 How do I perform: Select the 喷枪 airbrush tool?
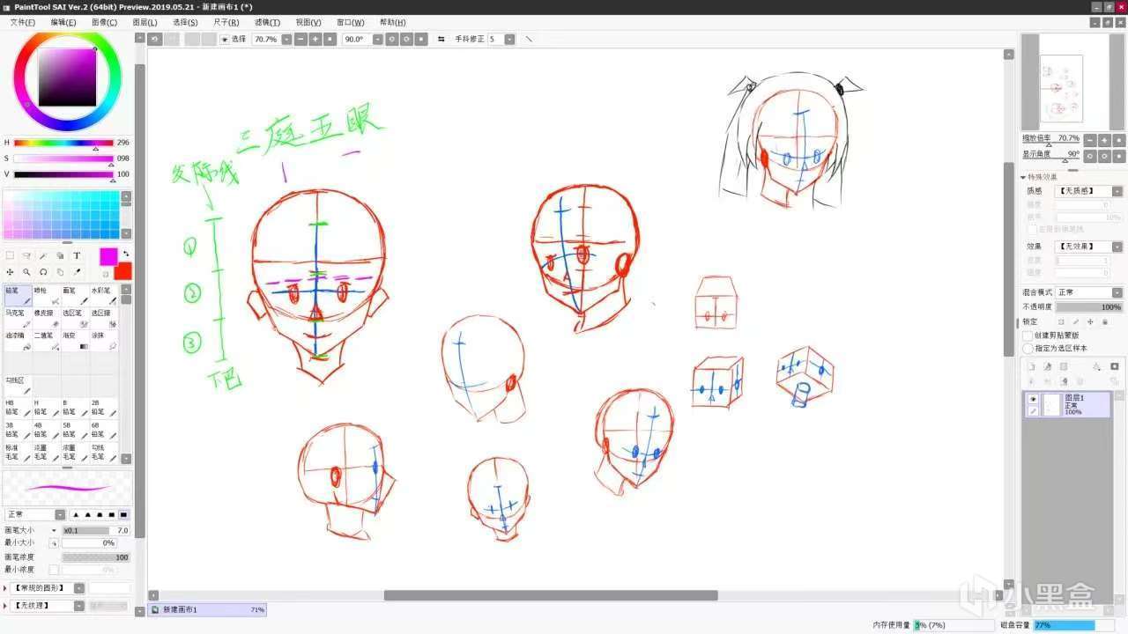point(47,296)
